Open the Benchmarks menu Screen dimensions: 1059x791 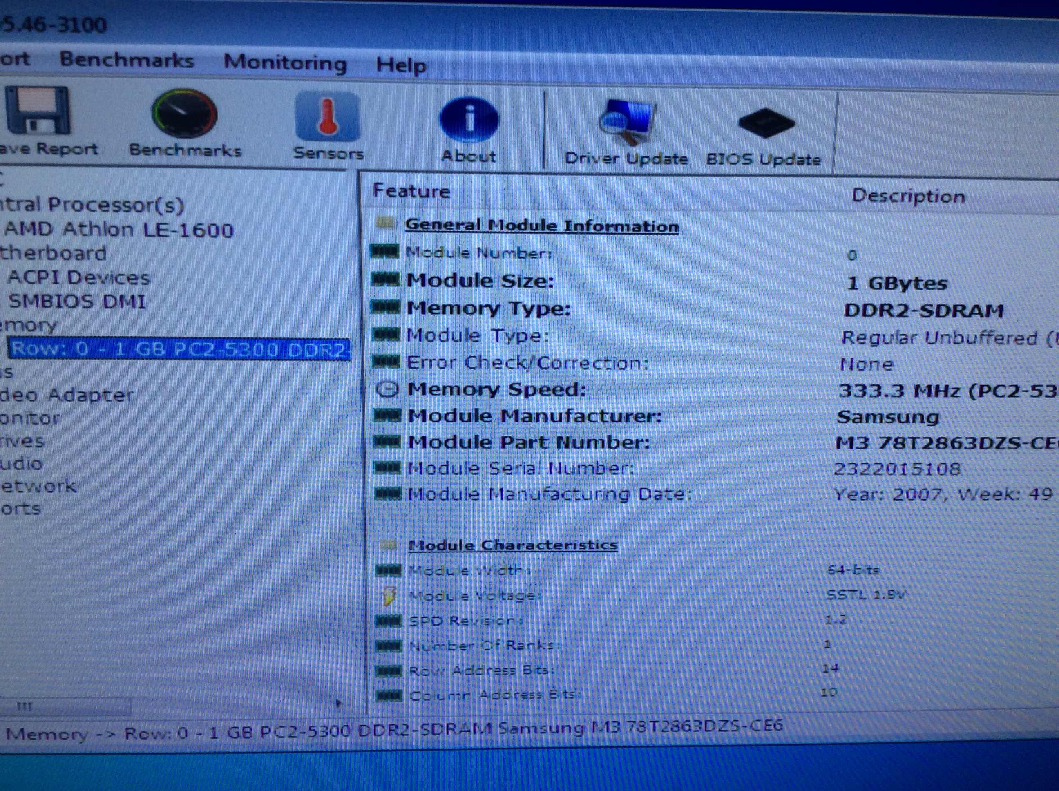tap(127, 60)
